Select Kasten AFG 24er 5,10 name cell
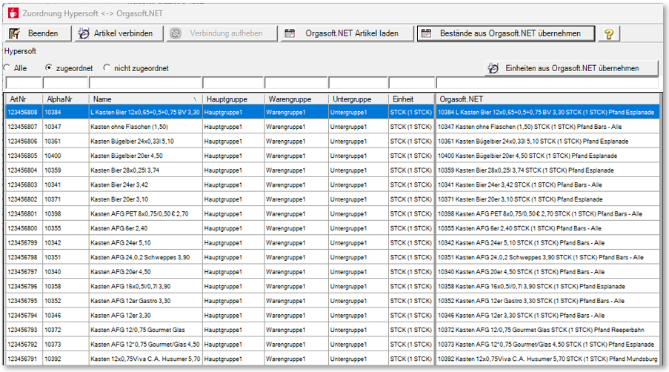The image size is (669, 372). click(145, 243)
